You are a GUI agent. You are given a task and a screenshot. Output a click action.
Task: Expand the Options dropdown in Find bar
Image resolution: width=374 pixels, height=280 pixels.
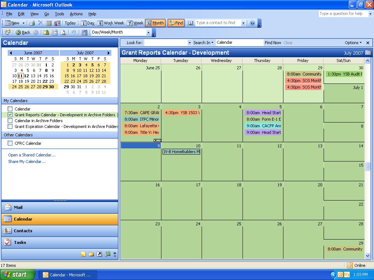click(x=353, y=43)
